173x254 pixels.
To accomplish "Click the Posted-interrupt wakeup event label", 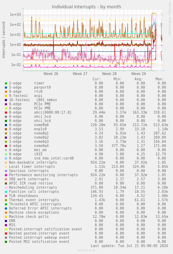I will tap(39, 238).
